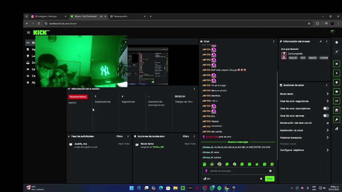The width and height of the screenshot is (342, 192).
Task: Open Microsoft Edge from the taskbar
Action: tap(161, 188)
